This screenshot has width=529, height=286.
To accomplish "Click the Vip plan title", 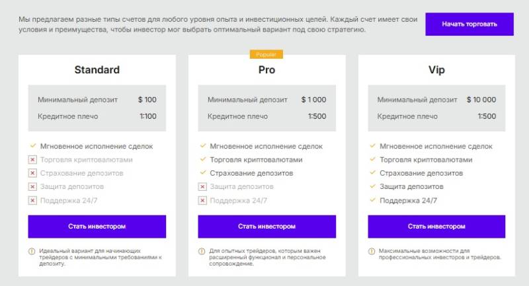I will [x=436, y=70].
